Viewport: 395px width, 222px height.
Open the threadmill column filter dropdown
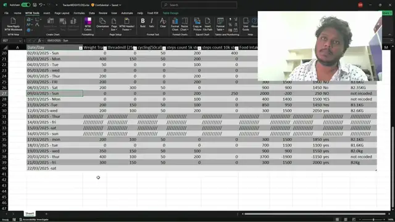(135, 48)
